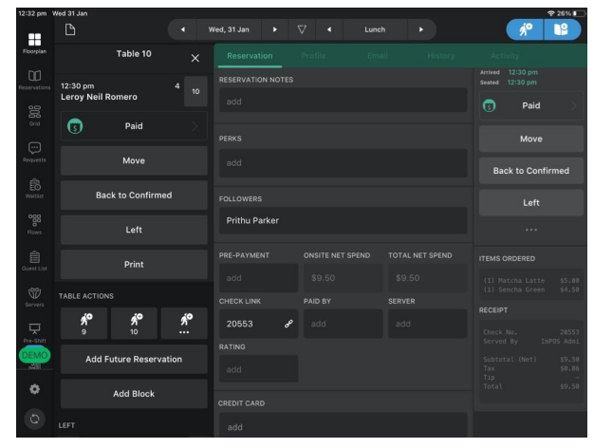Go to previous date arrow
The height and width of the screenshot is (448, 594).
182,28
